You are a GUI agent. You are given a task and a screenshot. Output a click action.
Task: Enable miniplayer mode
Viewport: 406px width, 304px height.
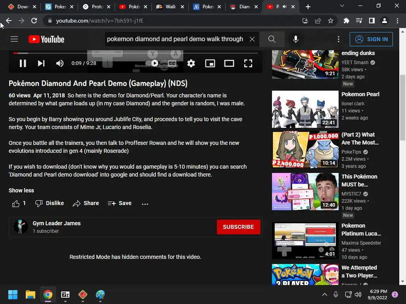pos(210,63)
